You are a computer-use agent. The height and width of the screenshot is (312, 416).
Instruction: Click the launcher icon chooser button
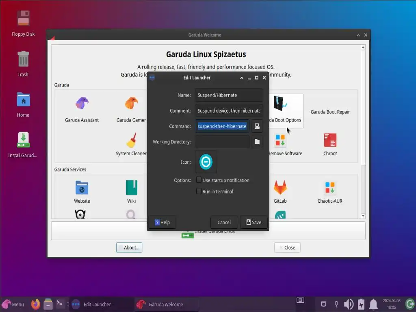tap(206, 162)
